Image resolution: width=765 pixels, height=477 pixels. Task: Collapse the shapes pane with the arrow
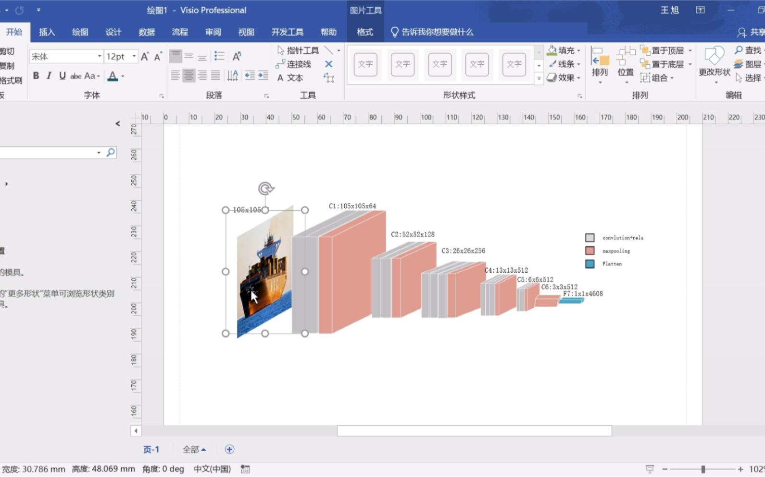pyautogui.click(x=118, y=124)
